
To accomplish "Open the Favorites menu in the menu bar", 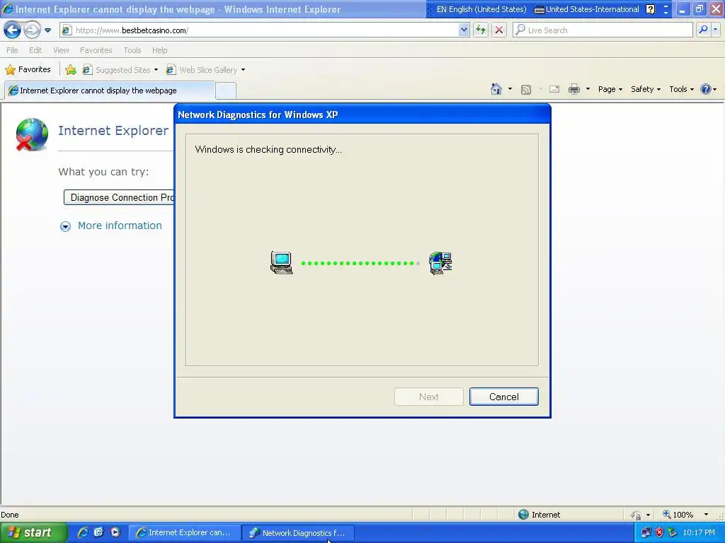I will click(x=96, y=50).
